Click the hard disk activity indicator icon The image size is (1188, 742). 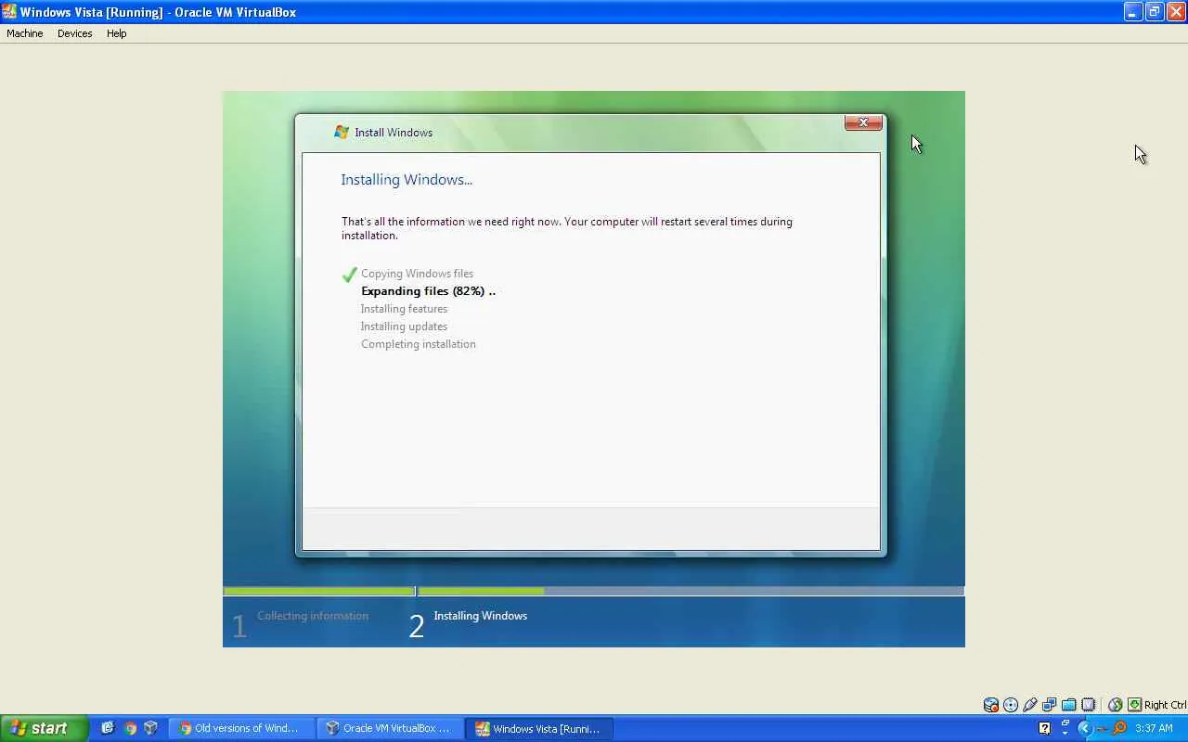991,705
